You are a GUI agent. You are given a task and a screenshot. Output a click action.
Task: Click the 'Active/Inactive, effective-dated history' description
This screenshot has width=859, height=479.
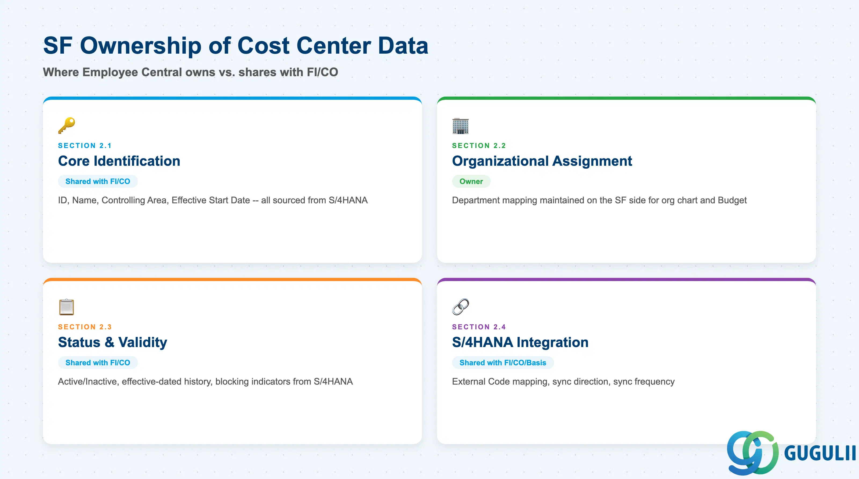205,381
